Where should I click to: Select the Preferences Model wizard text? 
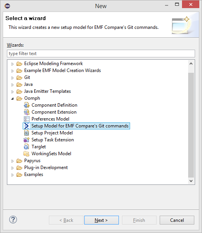click(50, 119)
